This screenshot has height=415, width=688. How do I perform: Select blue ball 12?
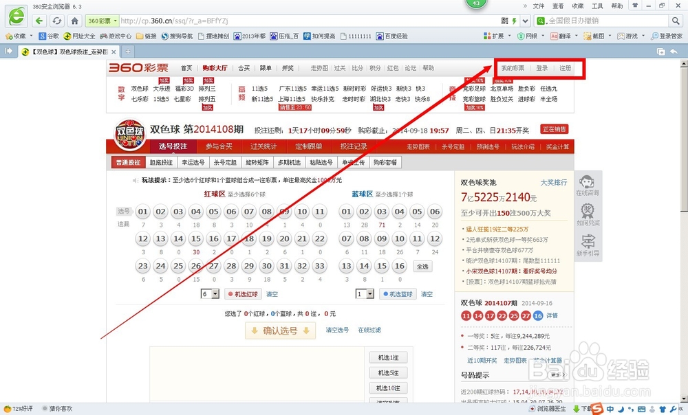pyautogui.click(x=435, y=239)
